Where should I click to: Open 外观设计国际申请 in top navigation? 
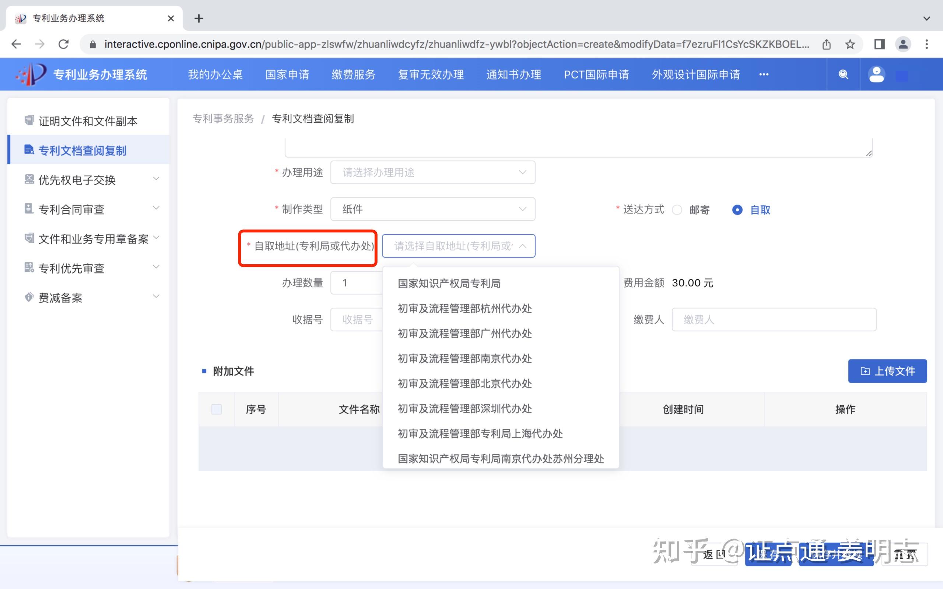[695, 74]
